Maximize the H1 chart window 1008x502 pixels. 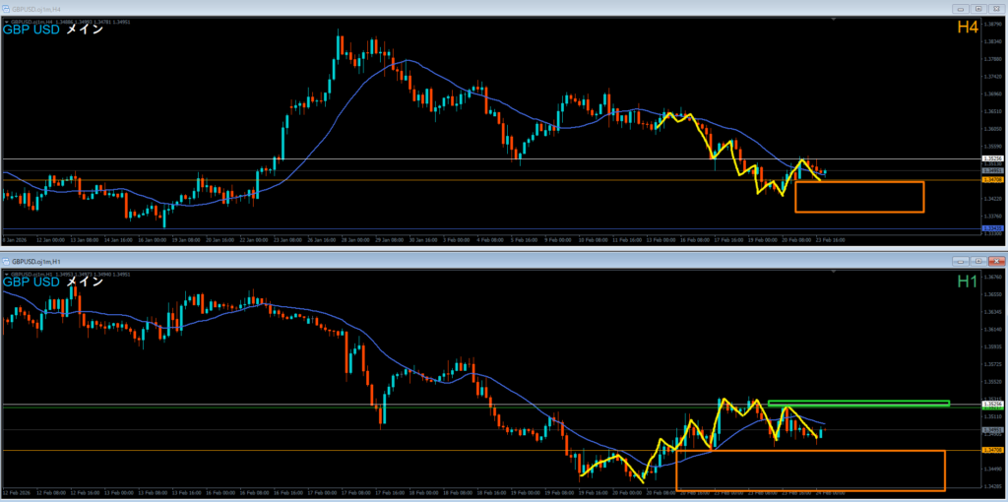point(978,262)
